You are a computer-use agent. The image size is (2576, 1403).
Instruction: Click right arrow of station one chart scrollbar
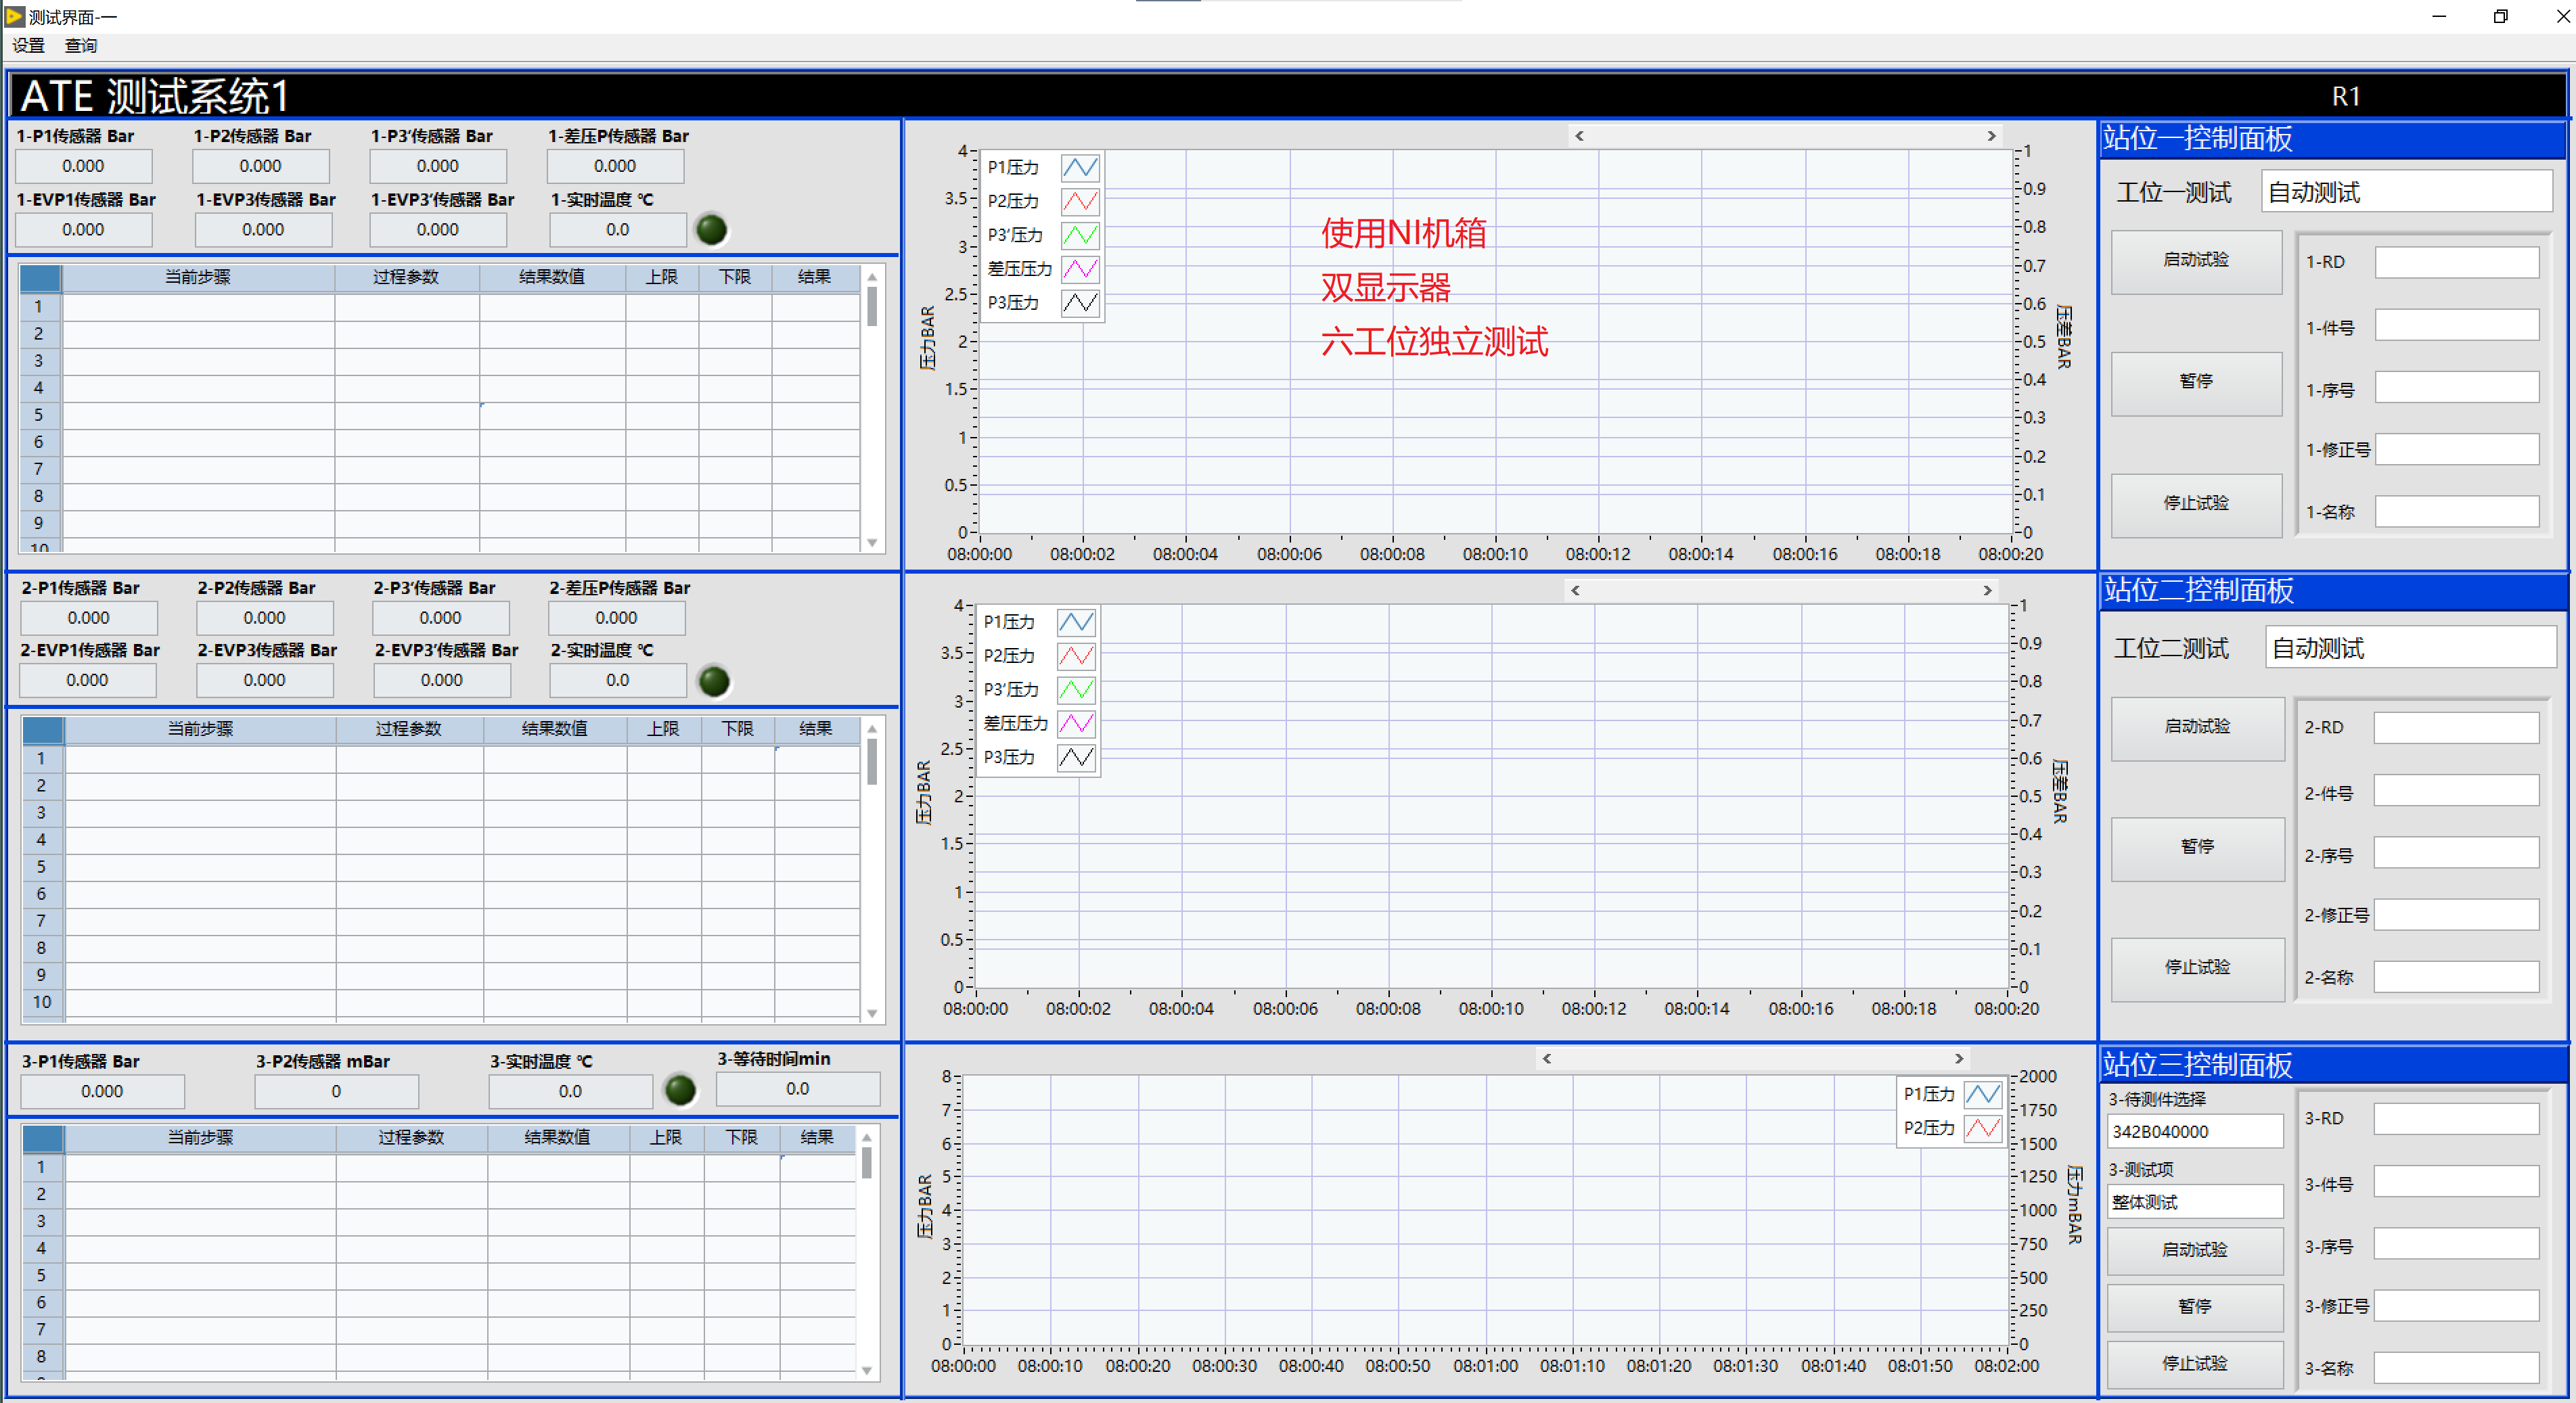[1991, 135]
